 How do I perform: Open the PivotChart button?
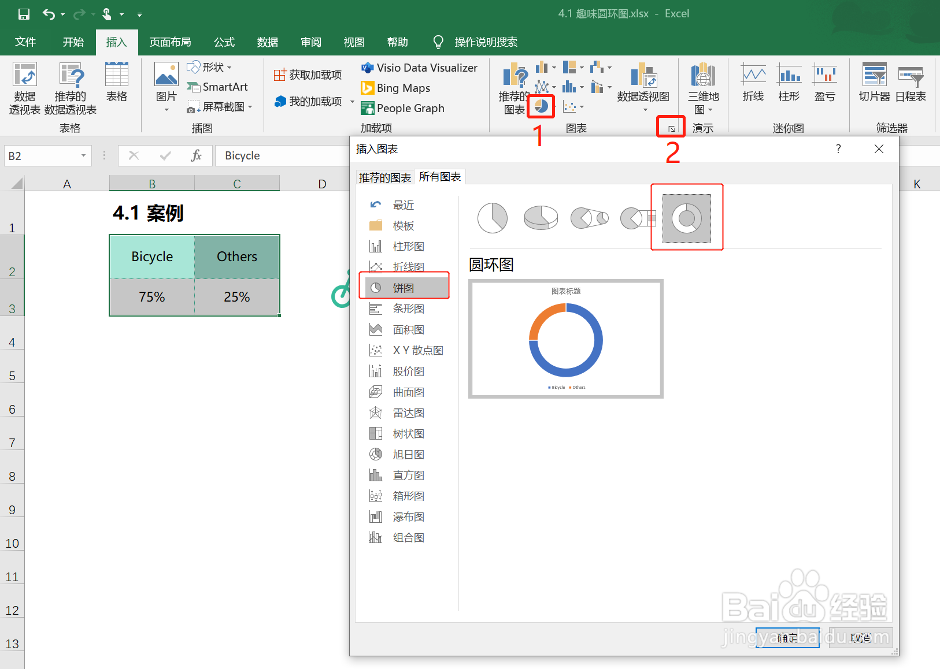pos(643,87)
